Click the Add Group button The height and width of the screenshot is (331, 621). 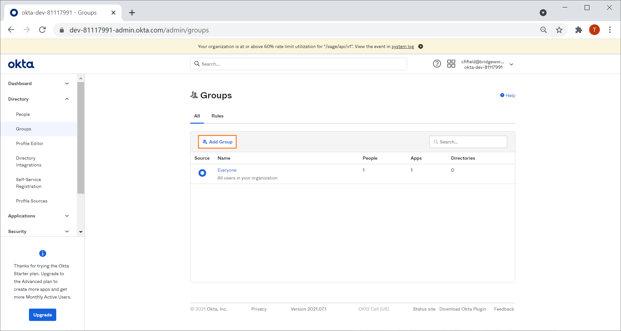(x=218, y=142)
